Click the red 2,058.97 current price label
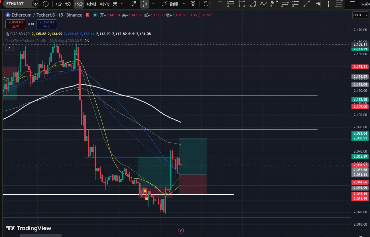370x237 pixels. (x=359, y=165)
